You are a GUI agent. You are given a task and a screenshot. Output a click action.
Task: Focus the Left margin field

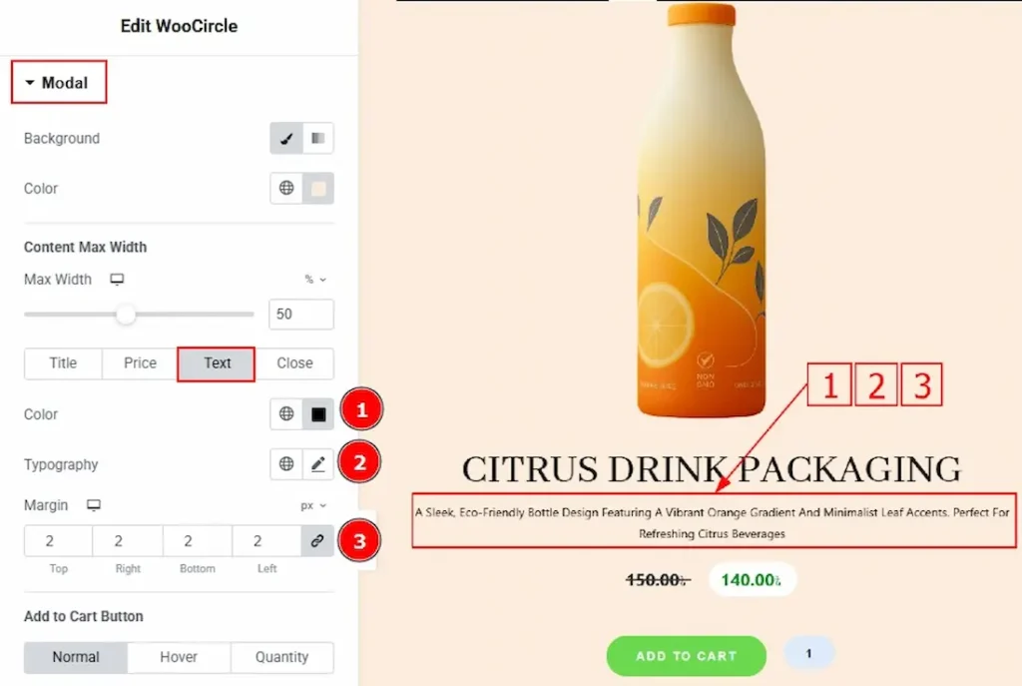(266, 540)
